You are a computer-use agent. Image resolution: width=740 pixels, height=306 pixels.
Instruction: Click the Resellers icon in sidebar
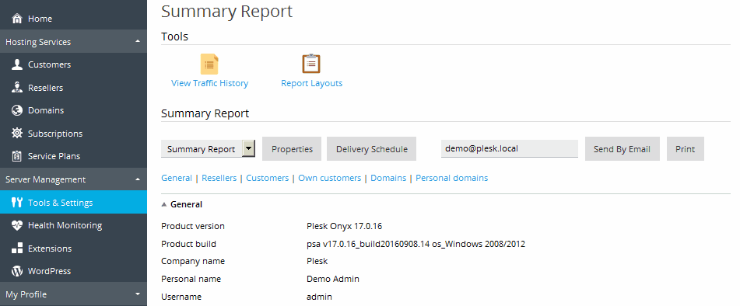coord(17,88)
